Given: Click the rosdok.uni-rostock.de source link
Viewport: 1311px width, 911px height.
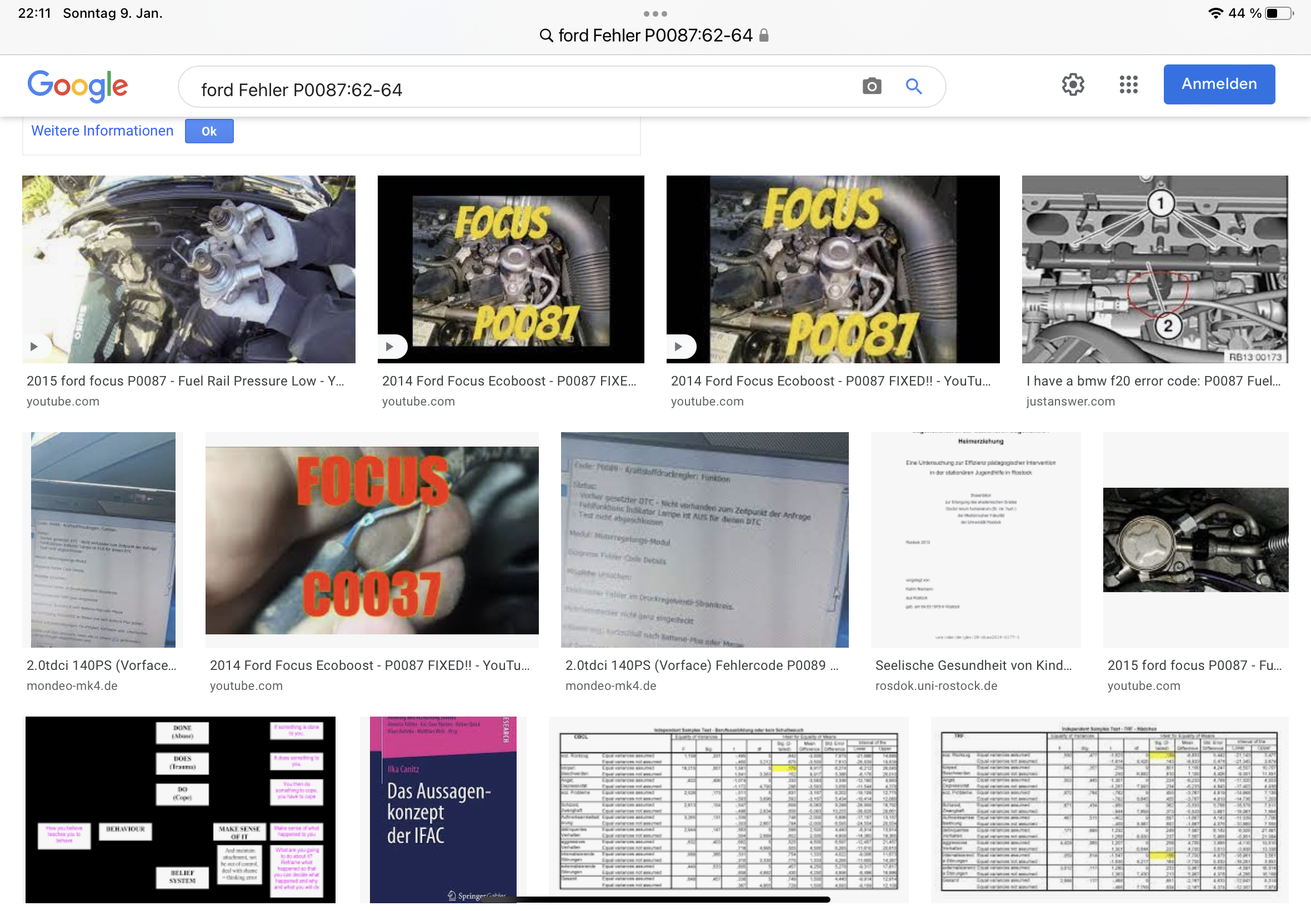Looking at the screenshot, I should tap(936, 685).
